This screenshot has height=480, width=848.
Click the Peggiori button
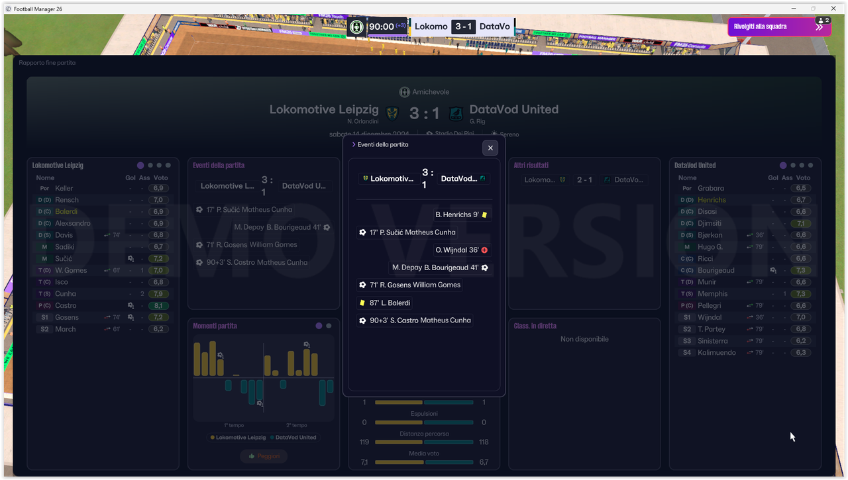[264, 456]
